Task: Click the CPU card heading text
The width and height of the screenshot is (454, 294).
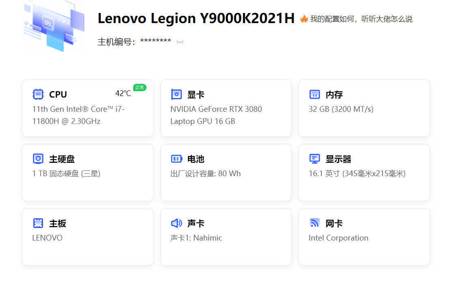Action: point(58,94)
